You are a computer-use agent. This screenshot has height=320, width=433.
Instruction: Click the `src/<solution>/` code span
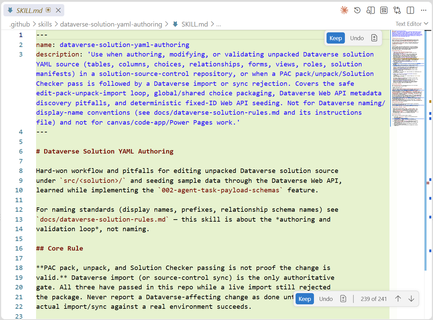point(93,180)
